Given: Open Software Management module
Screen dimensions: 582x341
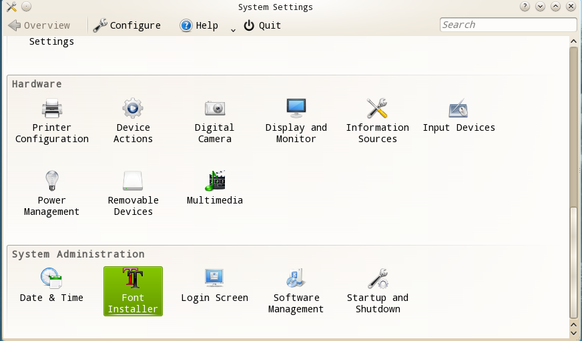Looking at the screenshot, I should pyautogui.click(x=296, y=291).
